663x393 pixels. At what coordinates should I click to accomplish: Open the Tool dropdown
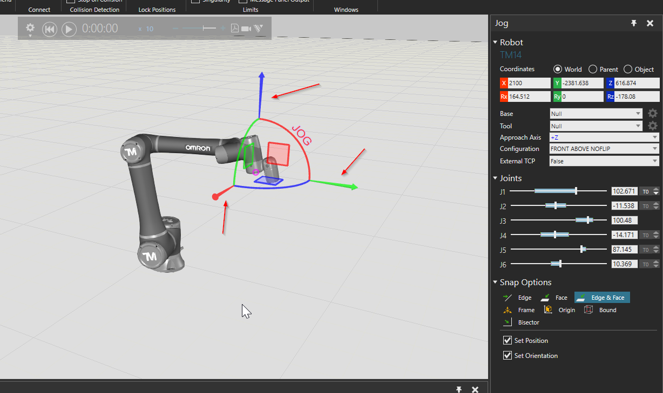(x=596, y=126)
